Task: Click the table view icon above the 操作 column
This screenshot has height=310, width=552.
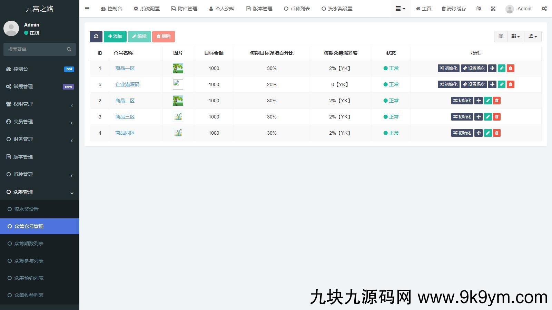Action: coord(501,36)
